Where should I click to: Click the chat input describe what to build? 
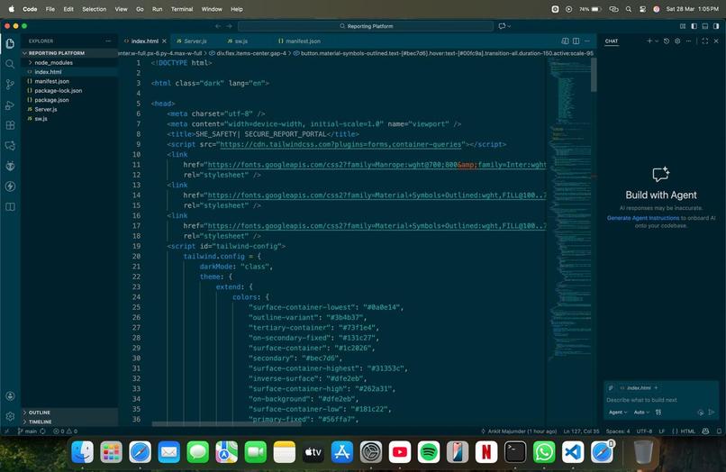pos(661,400)
